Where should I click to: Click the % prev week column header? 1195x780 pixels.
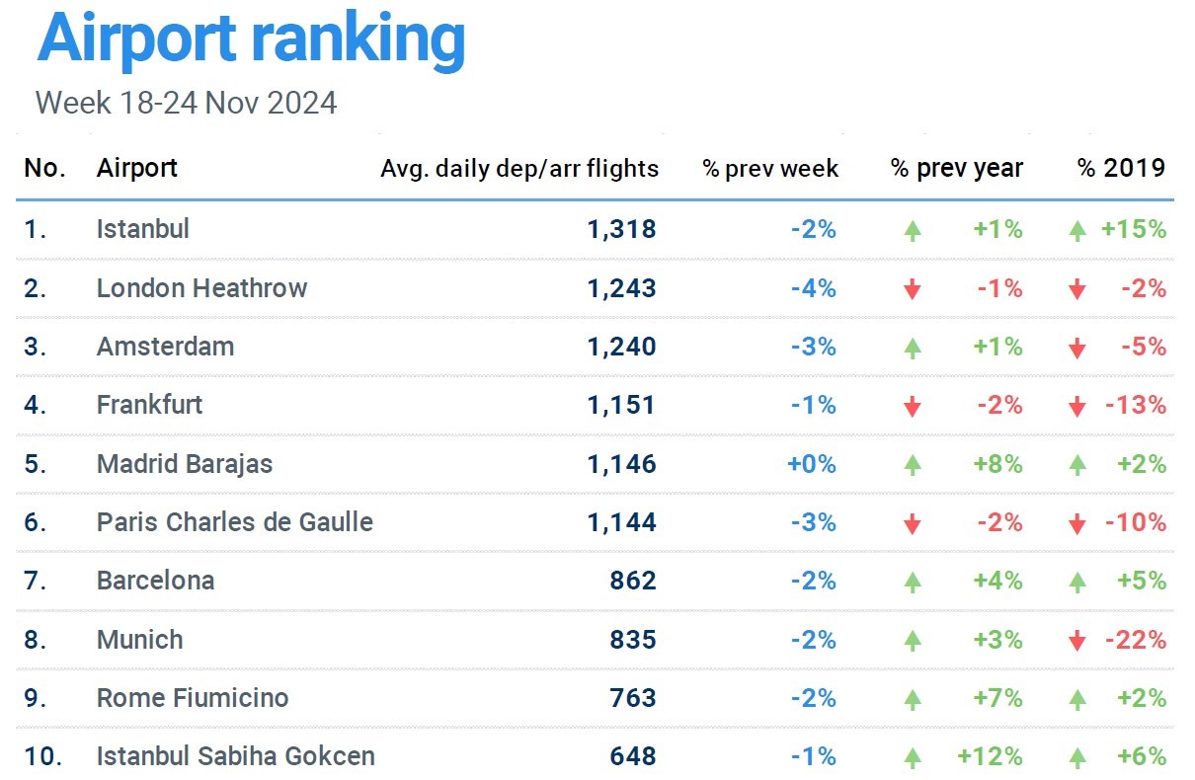tap(770, 169)
